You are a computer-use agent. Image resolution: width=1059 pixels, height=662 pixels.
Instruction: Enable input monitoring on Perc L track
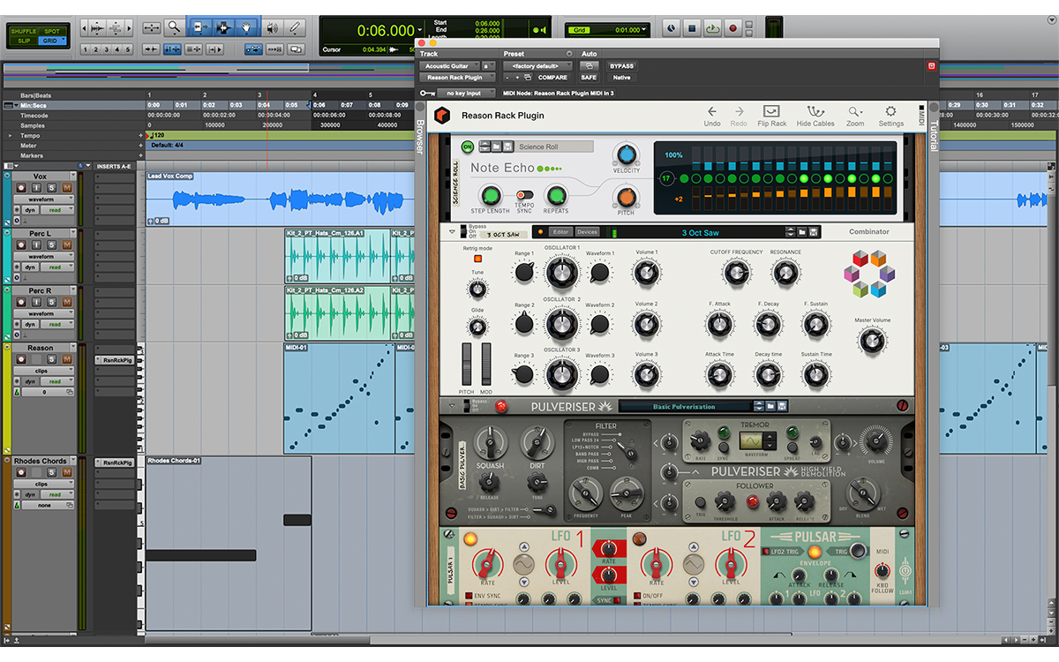pyautogui.click(x=34, y=245)
